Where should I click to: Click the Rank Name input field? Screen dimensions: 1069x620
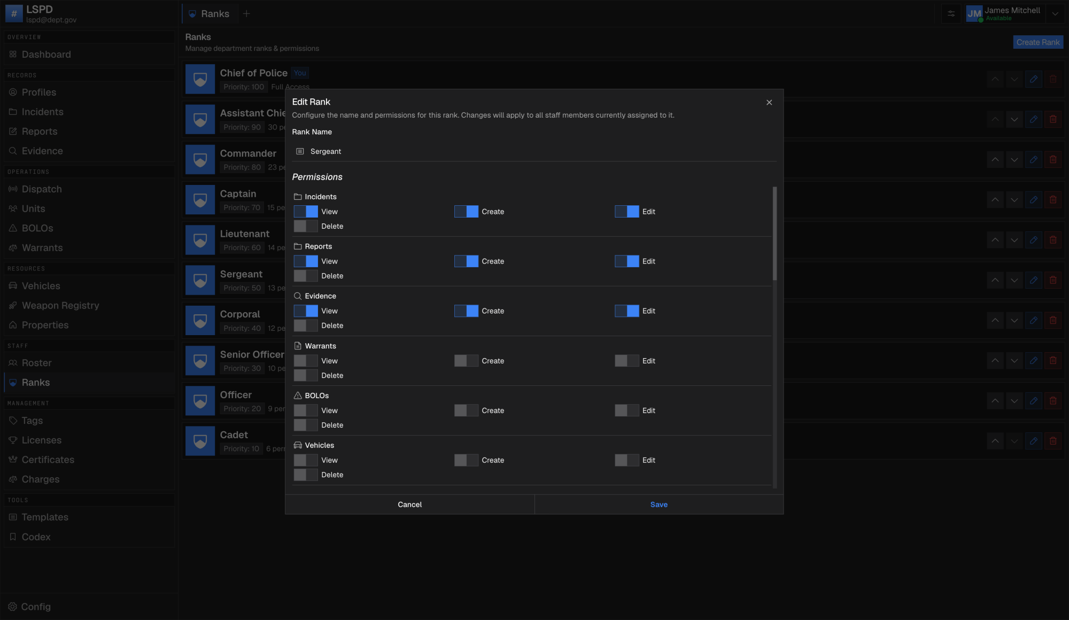[x=534, y=151]
